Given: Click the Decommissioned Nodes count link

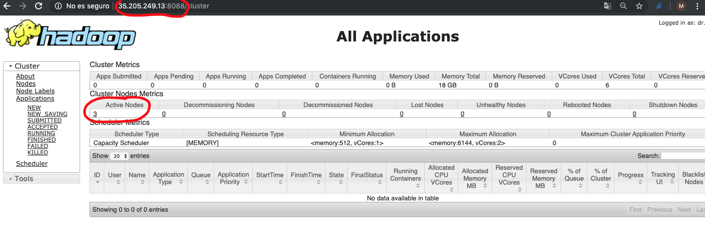Looking at the screenshot, I should click(x=284, y=114).
